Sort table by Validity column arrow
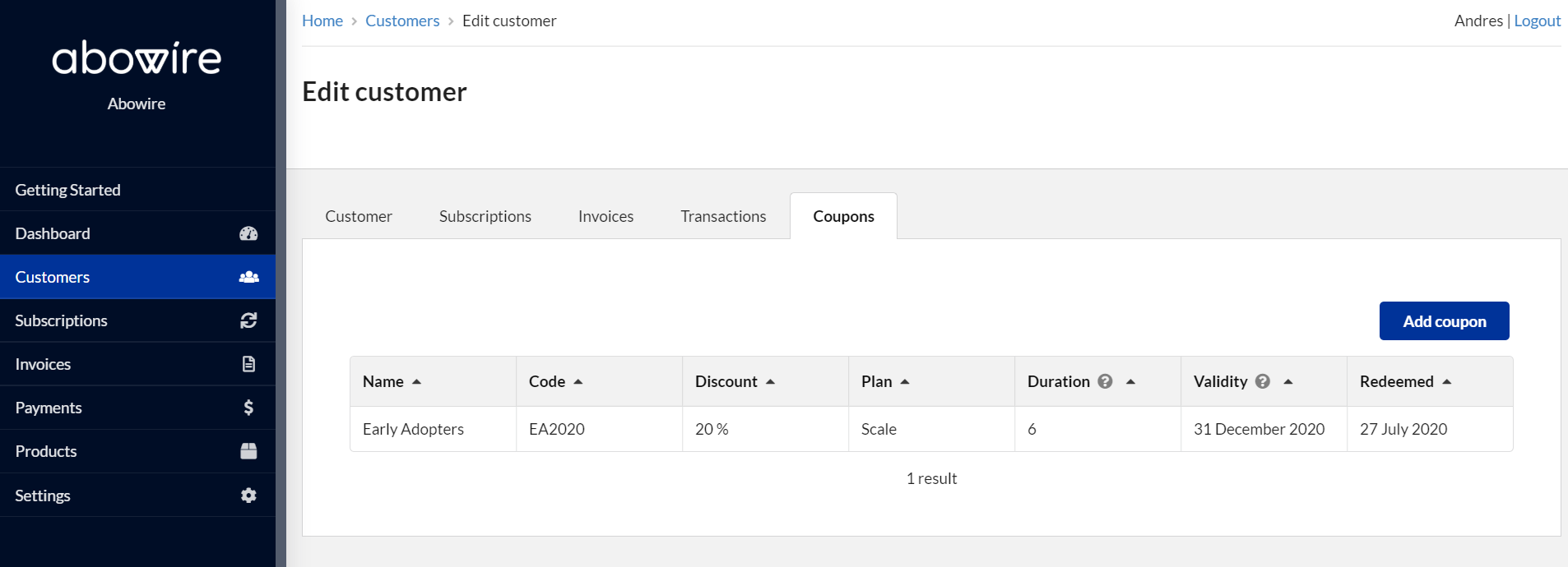 pos(1288,382)
